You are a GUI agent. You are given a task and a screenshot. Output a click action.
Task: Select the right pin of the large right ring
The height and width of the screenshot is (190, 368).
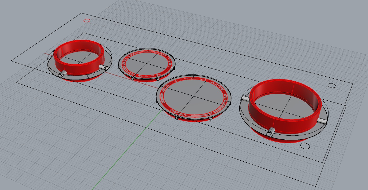[x=322, y=121]
